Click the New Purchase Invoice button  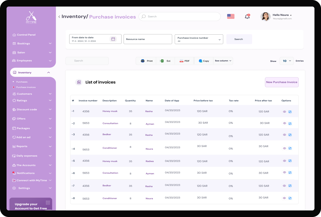click(x=281, y=82)
